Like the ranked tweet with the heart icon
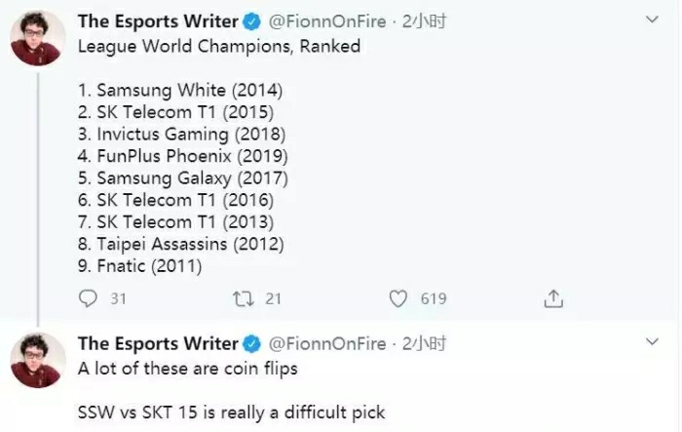 pyautogui.click(x=398, y=298)
